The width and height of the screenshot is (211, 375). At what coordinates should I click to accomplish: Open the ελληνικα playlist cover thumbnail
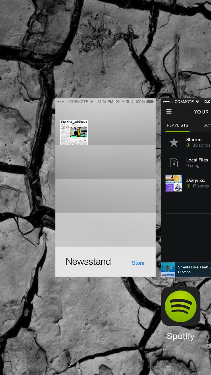coord(174,183)
